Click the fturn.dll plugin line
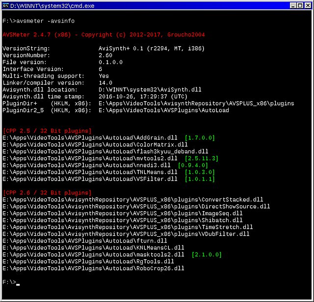 click(85, 241)
